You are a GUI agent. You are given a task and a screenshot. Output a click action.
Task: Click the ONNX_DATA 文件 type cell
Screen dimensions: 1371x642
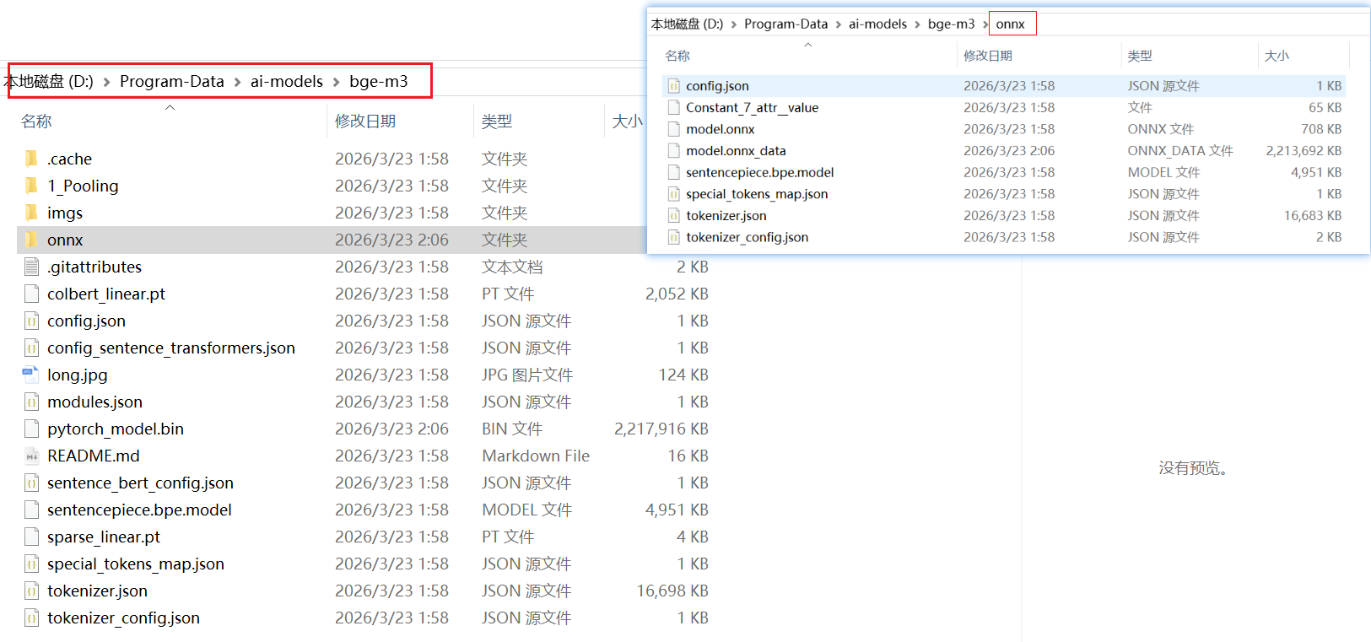tap(1180, 150)
